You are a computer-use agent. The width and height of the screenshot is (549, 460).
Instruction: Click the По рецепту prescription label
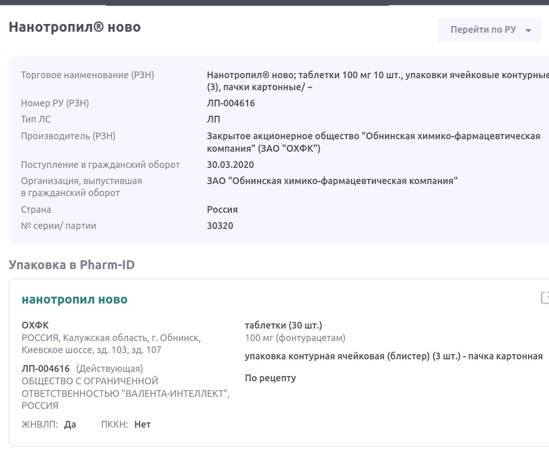(x=270, y=378)
